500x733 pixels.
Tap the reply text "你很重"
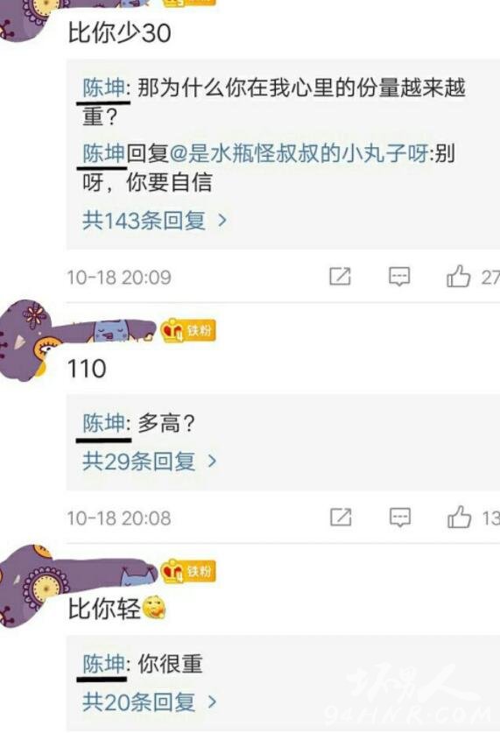(170, 664)
